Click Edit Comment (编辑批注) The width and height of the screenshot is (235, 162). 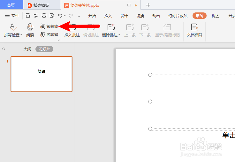91,30
